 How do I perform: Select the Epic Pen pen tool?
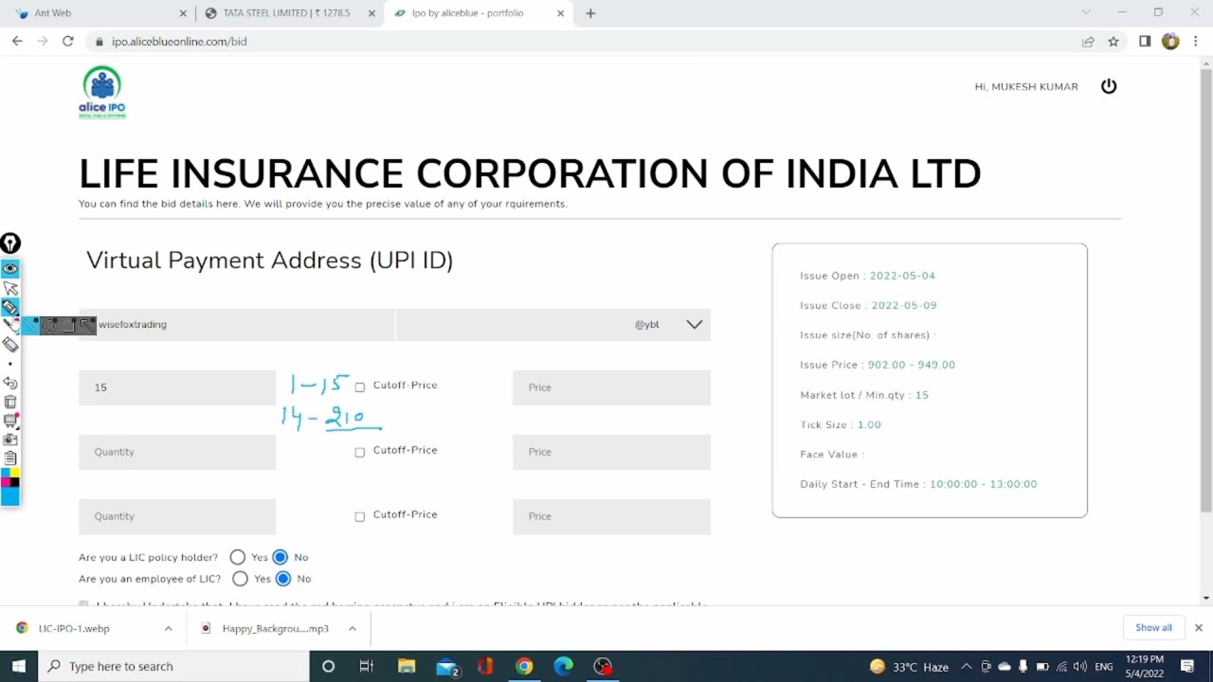point(10,307)
